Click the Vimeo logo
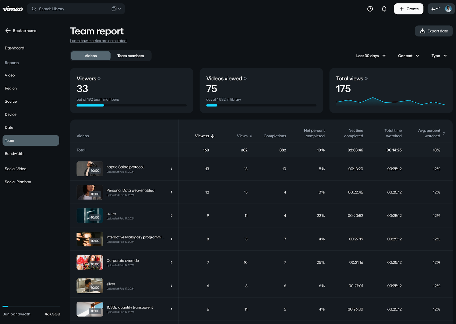This screenshot has width=456, height=324. (13, 9)
